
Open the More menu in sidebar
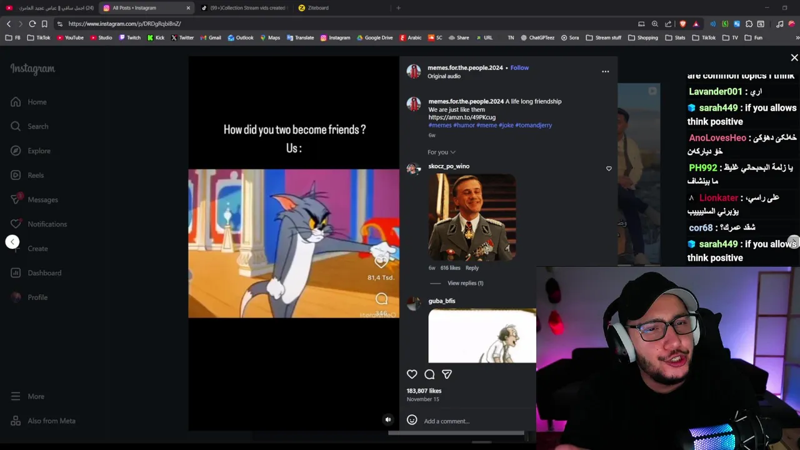[27, 396]
